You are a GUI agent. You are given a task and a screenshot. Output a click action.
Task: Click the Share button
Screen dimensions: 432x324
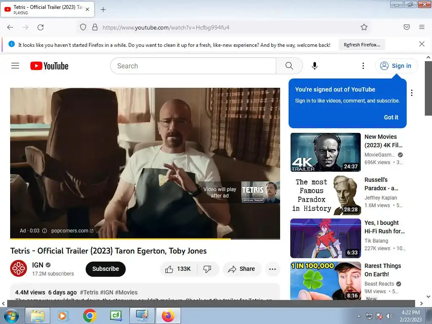242,269
